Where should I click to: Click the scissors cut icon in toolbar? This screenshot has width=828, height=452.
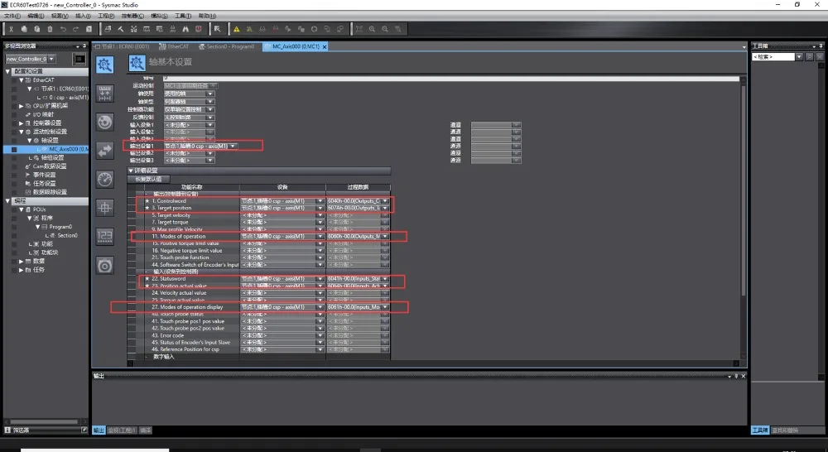click(11, 29)
